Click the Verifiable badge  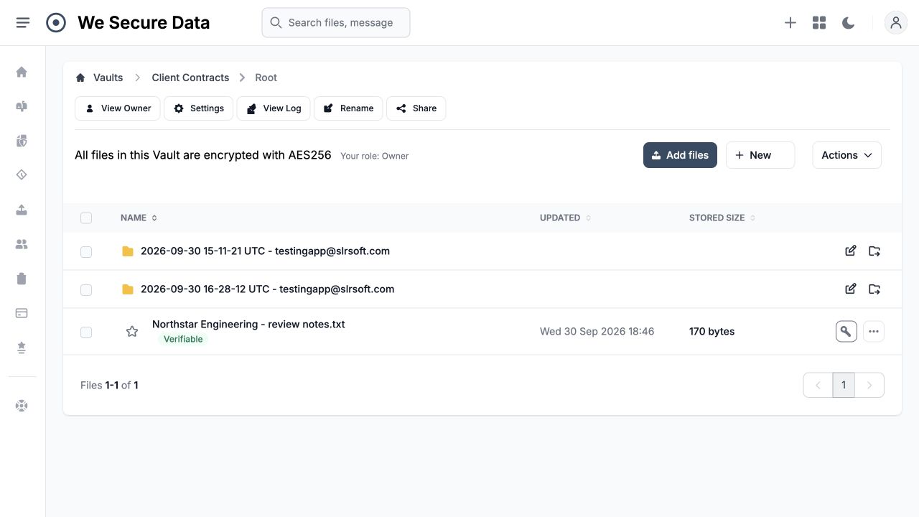(183, 339)
